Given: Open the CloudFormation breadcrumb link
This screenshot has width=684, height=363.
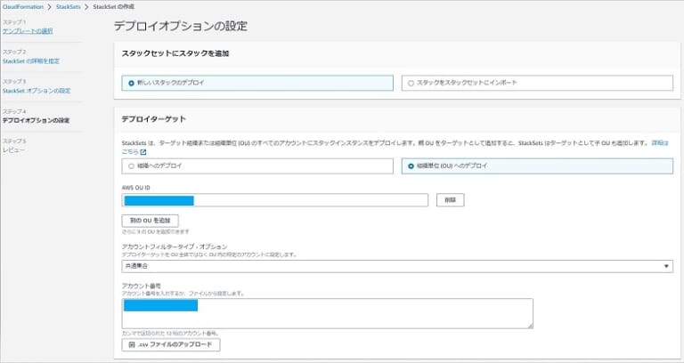Looking at the screenshot, I should coord(23,7).
